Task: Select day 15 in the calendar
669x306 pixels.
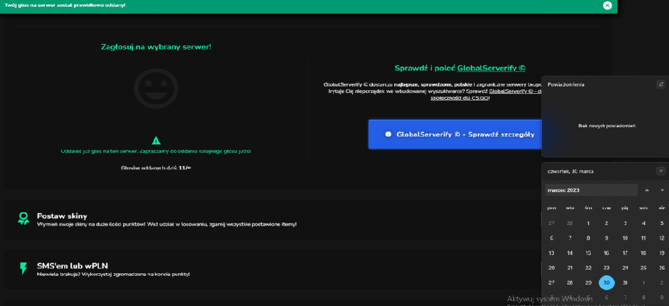Action: [588, 253]
